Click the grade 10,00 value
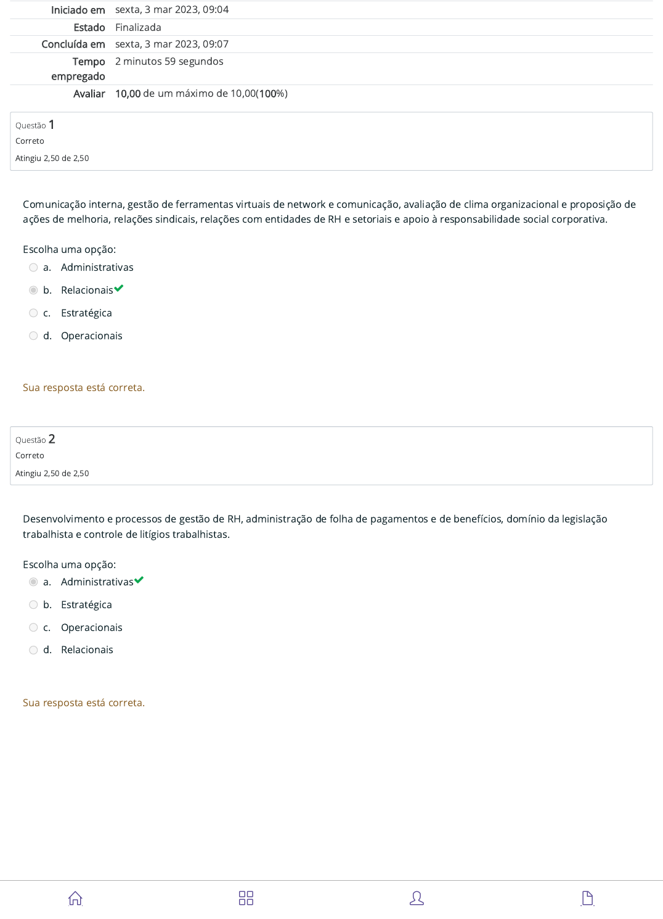This screenshot has width=663, height=919. tap(128, 94)
